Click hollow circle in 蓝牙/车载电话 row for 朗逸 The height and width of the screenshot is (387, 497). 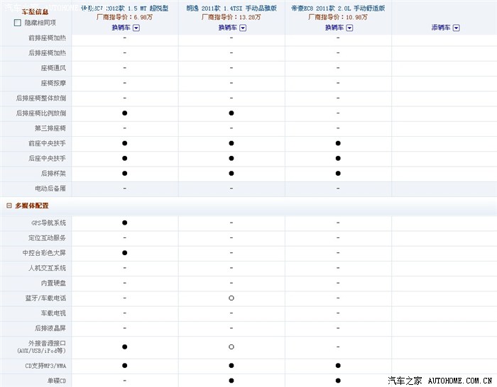coord(231,298)
